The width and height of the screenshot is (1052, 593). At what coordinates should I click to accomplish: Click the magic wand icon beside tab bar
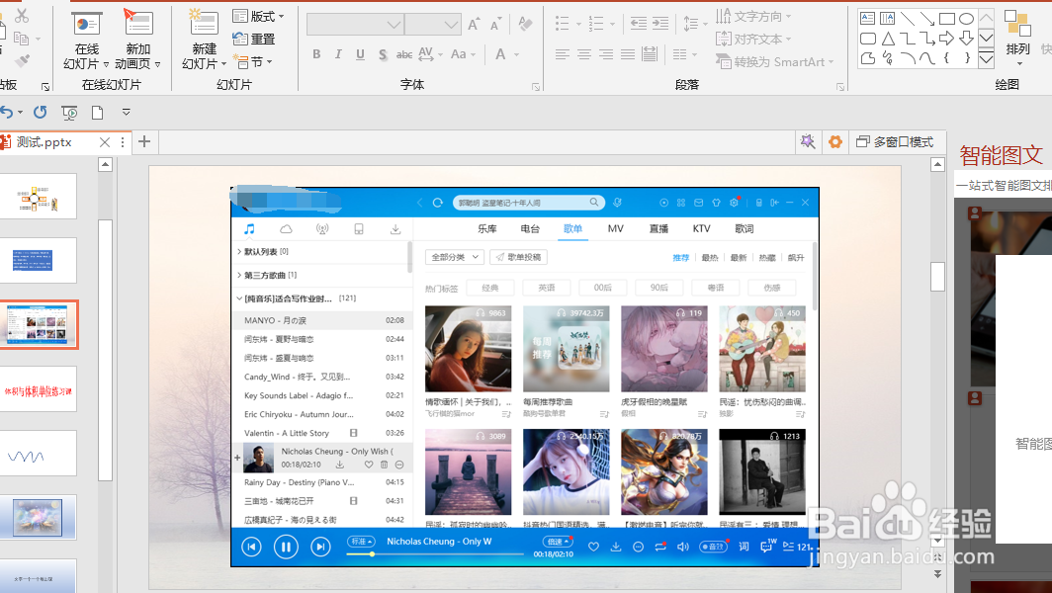(808, 141)
